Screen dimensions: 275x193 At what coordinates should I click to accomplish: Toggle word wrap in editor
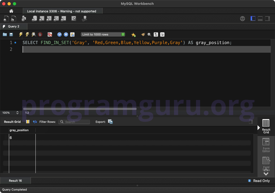point(162,34)
